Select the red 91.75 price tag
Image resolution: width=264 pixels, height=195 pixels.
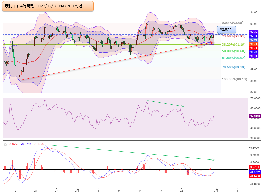click(x=253, y=48)
